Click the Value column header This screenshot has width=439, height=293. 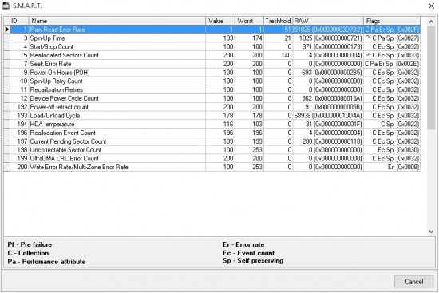point(220,21)
